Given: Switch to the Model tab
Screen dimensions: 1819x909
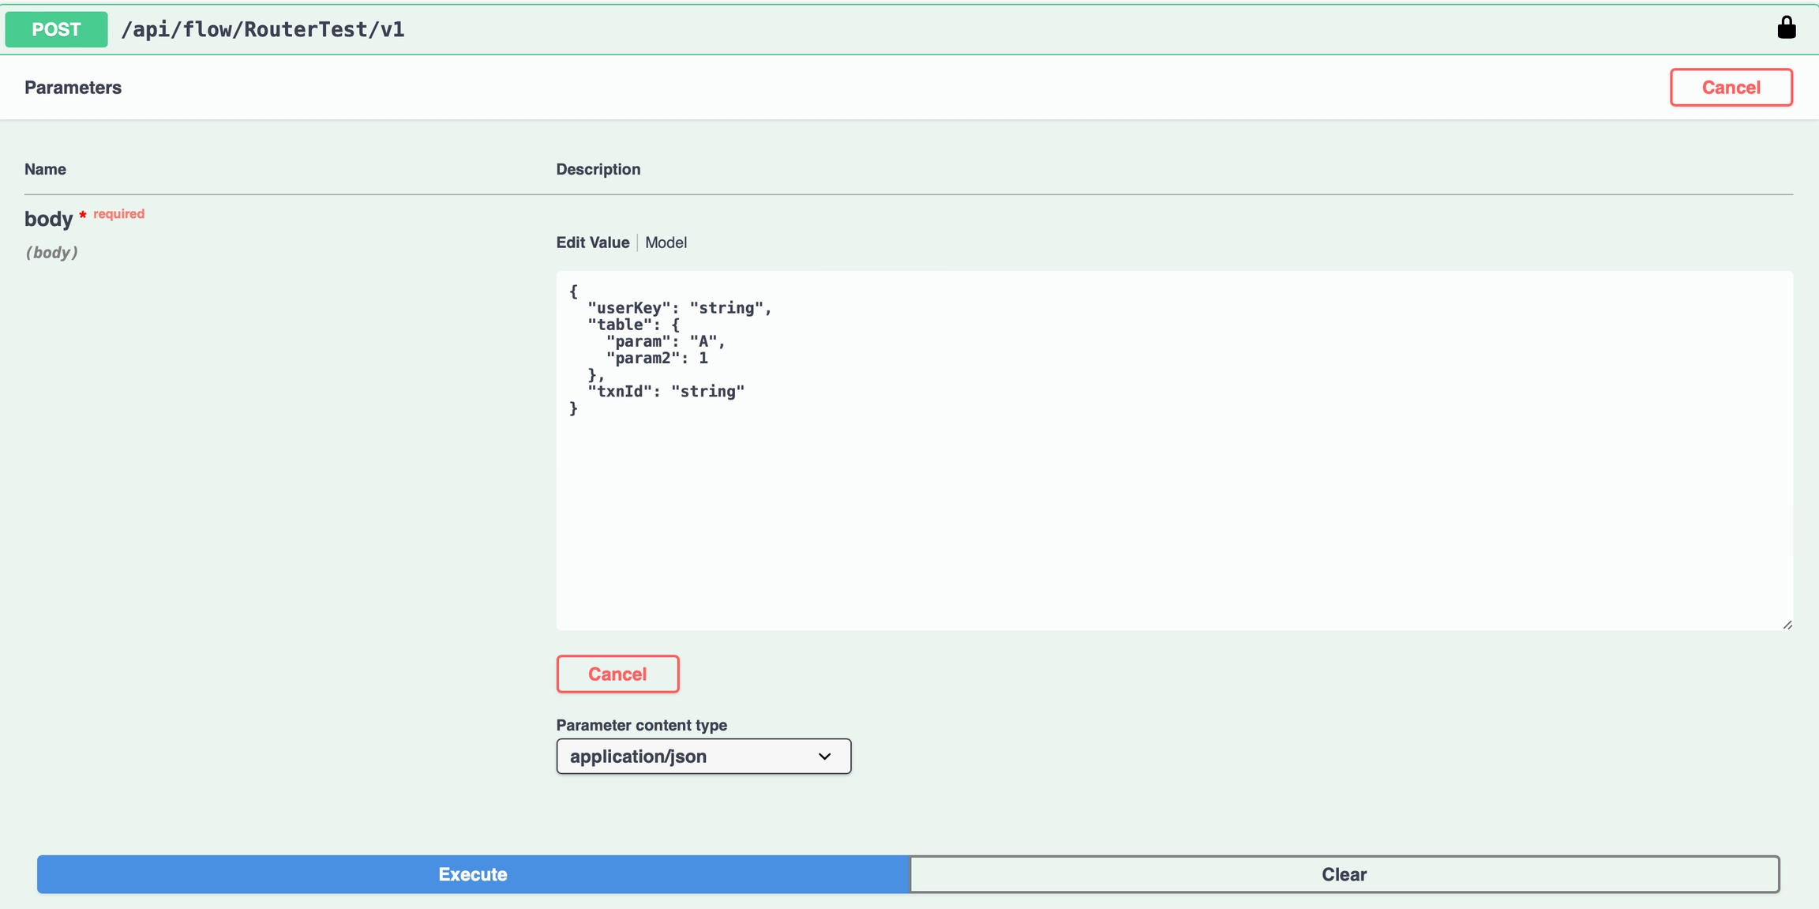Looking at the screenshot, I should [666, 242].
